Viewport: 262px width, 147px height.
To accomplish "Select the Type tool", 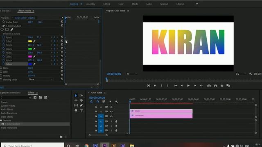I will click(x=81, y=110).
